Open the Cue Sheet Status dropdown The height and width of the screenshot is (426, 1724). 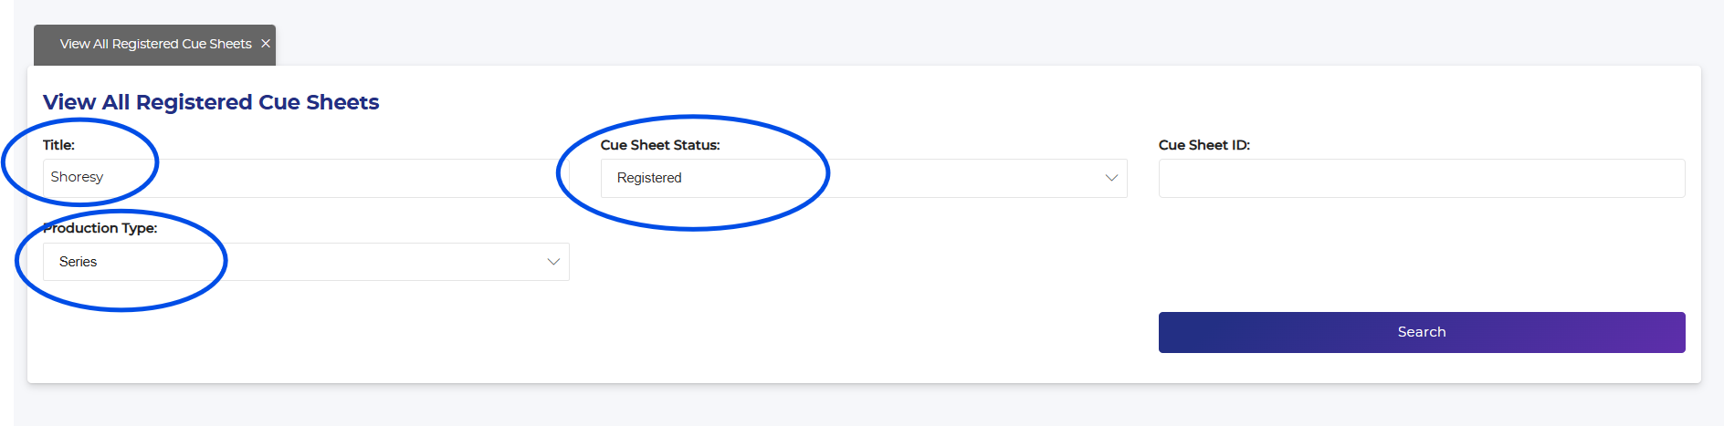point(863,179)
